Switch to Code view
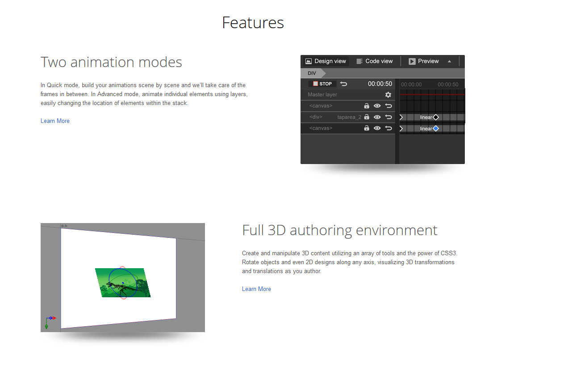The width and height of the screenshot is (568, 371). click(x=374, y=61)
